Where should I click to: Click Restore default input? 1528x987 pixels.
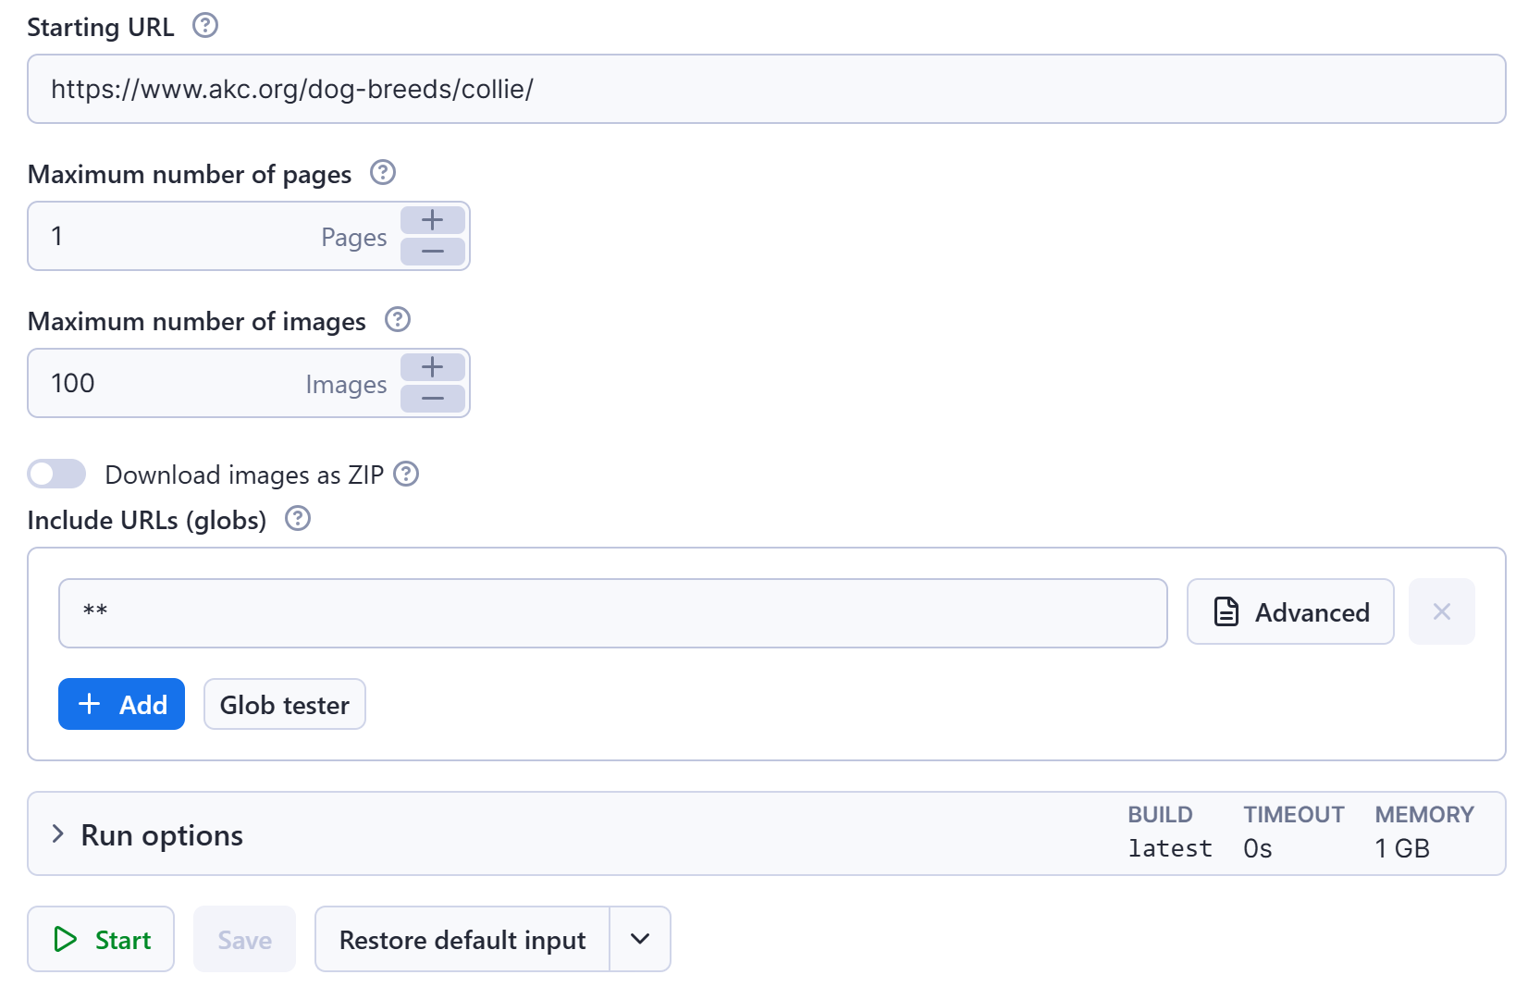coord(462,939)
